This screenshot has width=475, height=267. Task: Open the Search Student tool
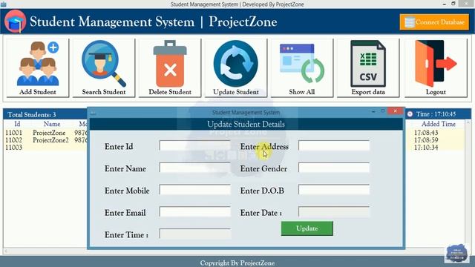[x=104, y=67]
